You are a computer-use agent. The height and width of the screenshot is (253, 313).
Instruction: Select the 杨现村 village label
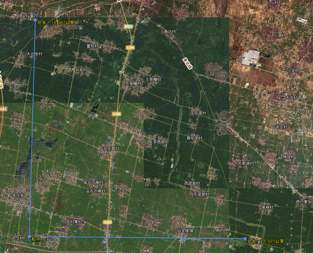289,157
